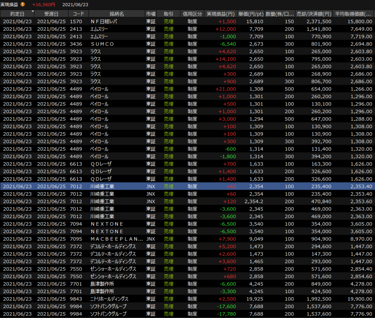375x318 pixels.
Task: Sort by 実現損益(円) column header
Action: [x=221, y=14]
